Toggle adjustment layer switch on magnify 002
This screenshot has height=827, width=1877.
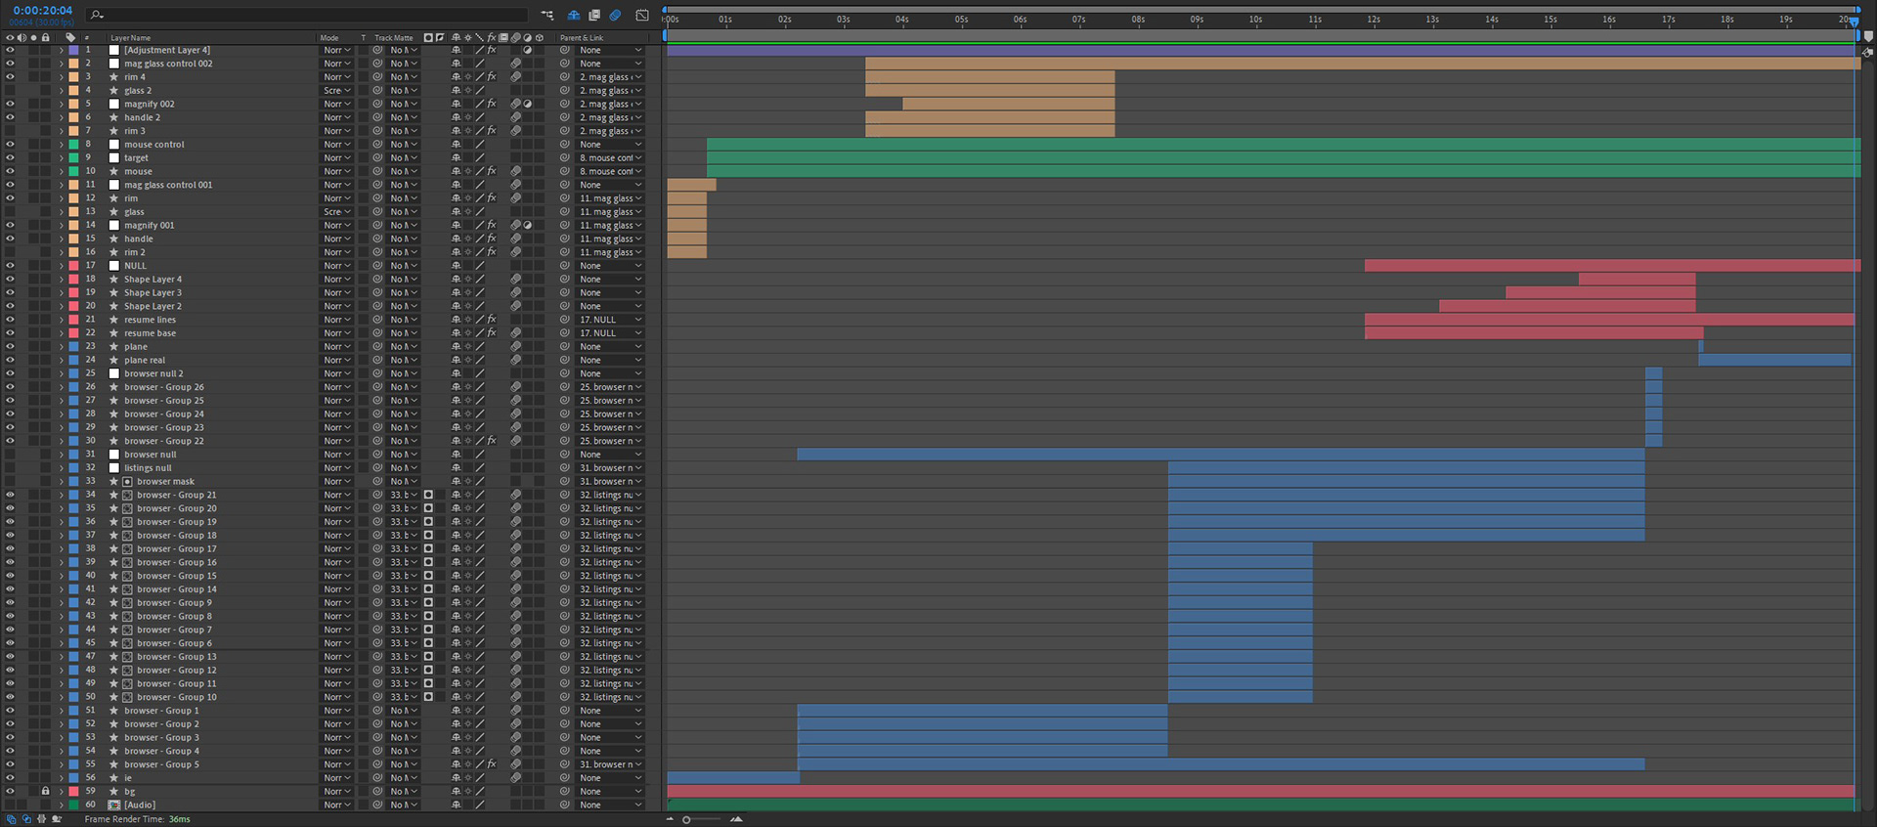(x=527, y=104)
